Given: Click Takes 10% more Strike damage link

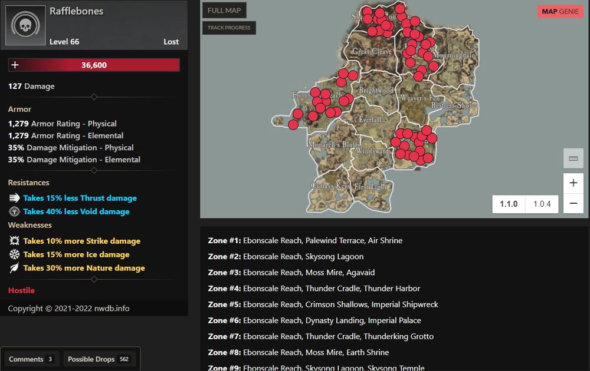Looking at the screenshot, I should [x=81, y=241].
